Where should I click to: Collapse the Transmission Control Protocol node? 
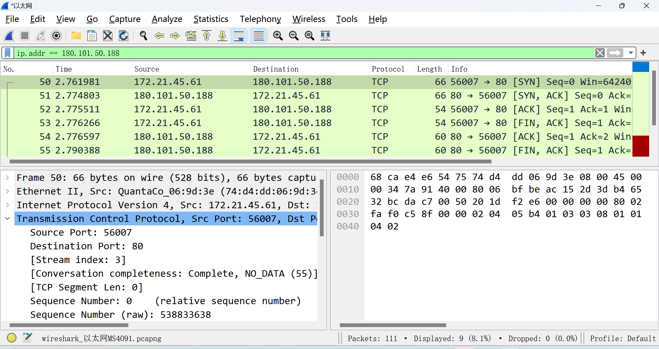7,219
